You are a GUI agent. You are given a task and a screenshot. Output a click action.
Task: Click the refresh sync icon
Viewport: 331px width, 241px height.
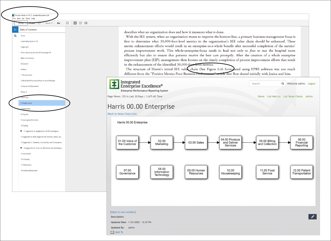tap(39, 23)
